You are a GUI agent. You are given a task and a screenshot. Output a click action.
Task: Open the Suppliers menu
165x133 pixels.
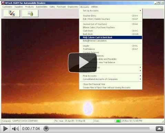coord(19,7)
